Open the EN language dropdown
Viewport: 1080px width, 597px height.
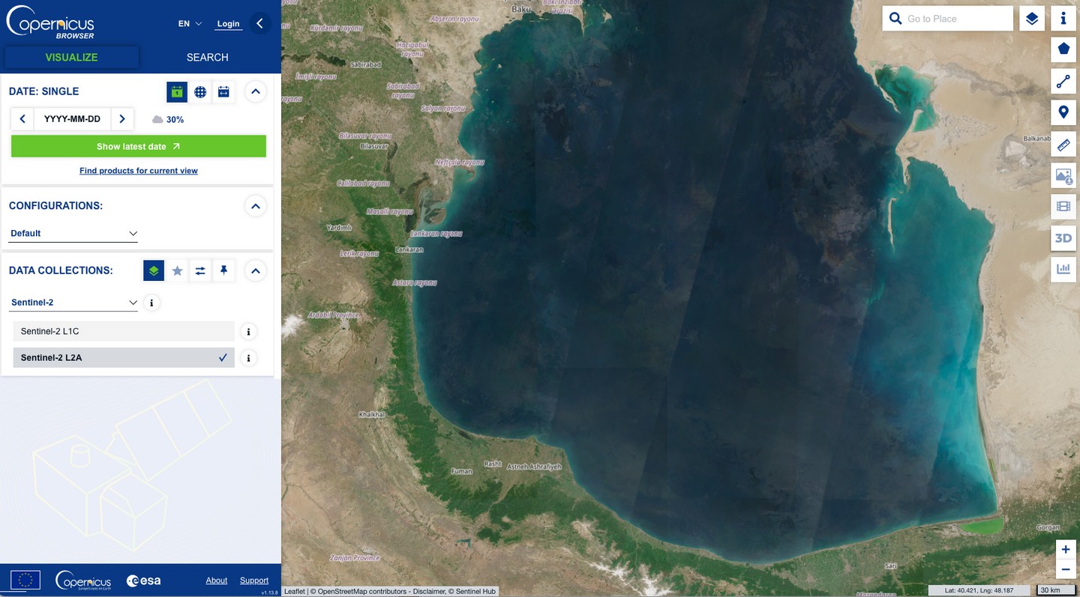[190, 23]
